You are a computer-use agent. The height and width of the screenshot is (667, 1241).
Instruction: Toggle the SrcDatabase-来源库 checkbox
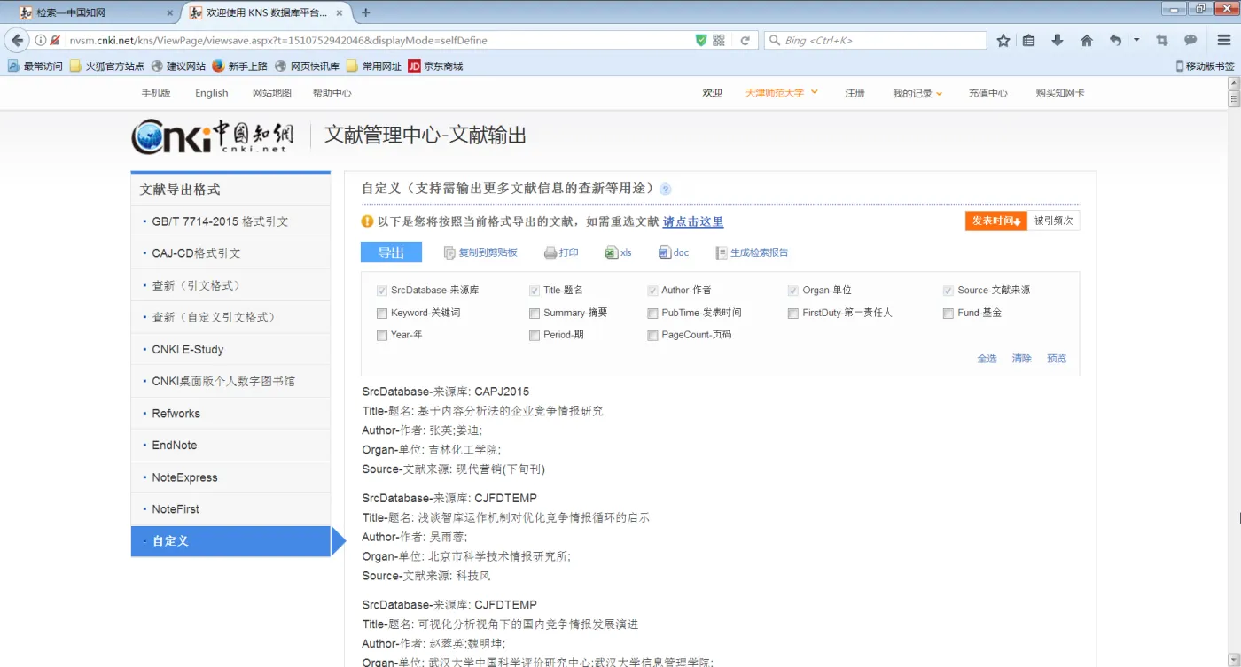coord(382,291)
